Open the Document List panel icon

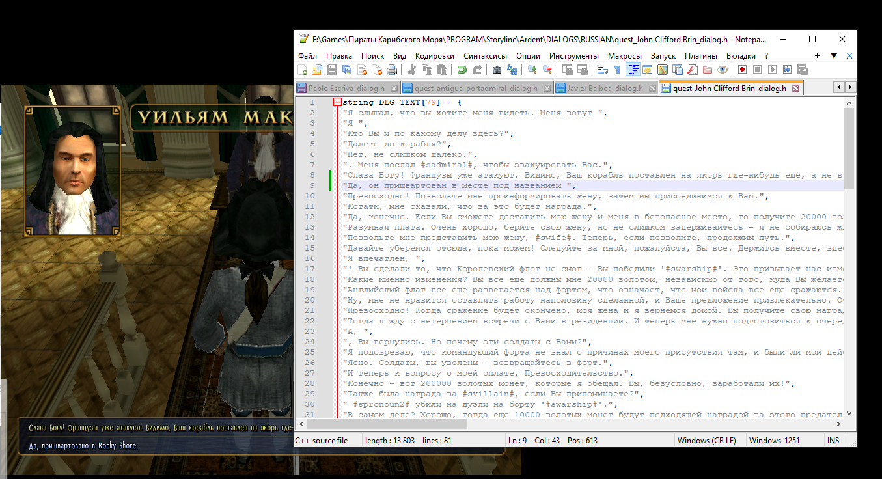678,70
